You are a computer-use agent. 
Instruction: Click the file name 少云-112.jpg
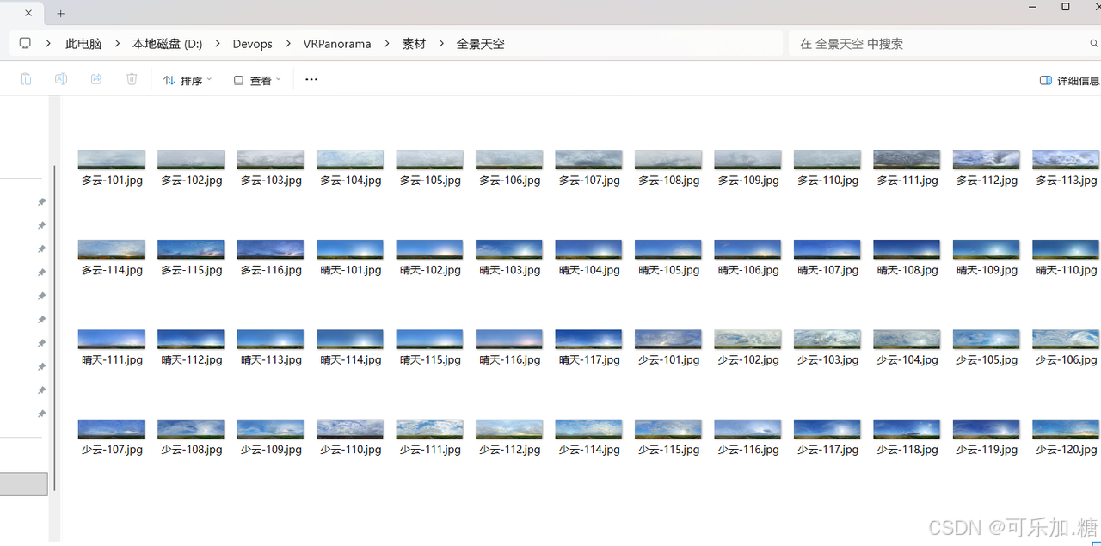509,449
